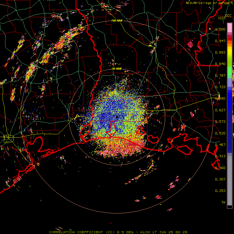Click the 0.253 value on the color scale

tap(220, 191)
